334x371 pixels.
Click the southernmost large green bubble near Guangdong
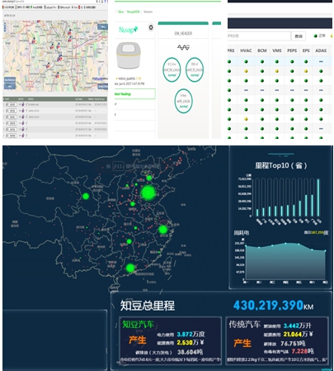click(x=130, y=268)
